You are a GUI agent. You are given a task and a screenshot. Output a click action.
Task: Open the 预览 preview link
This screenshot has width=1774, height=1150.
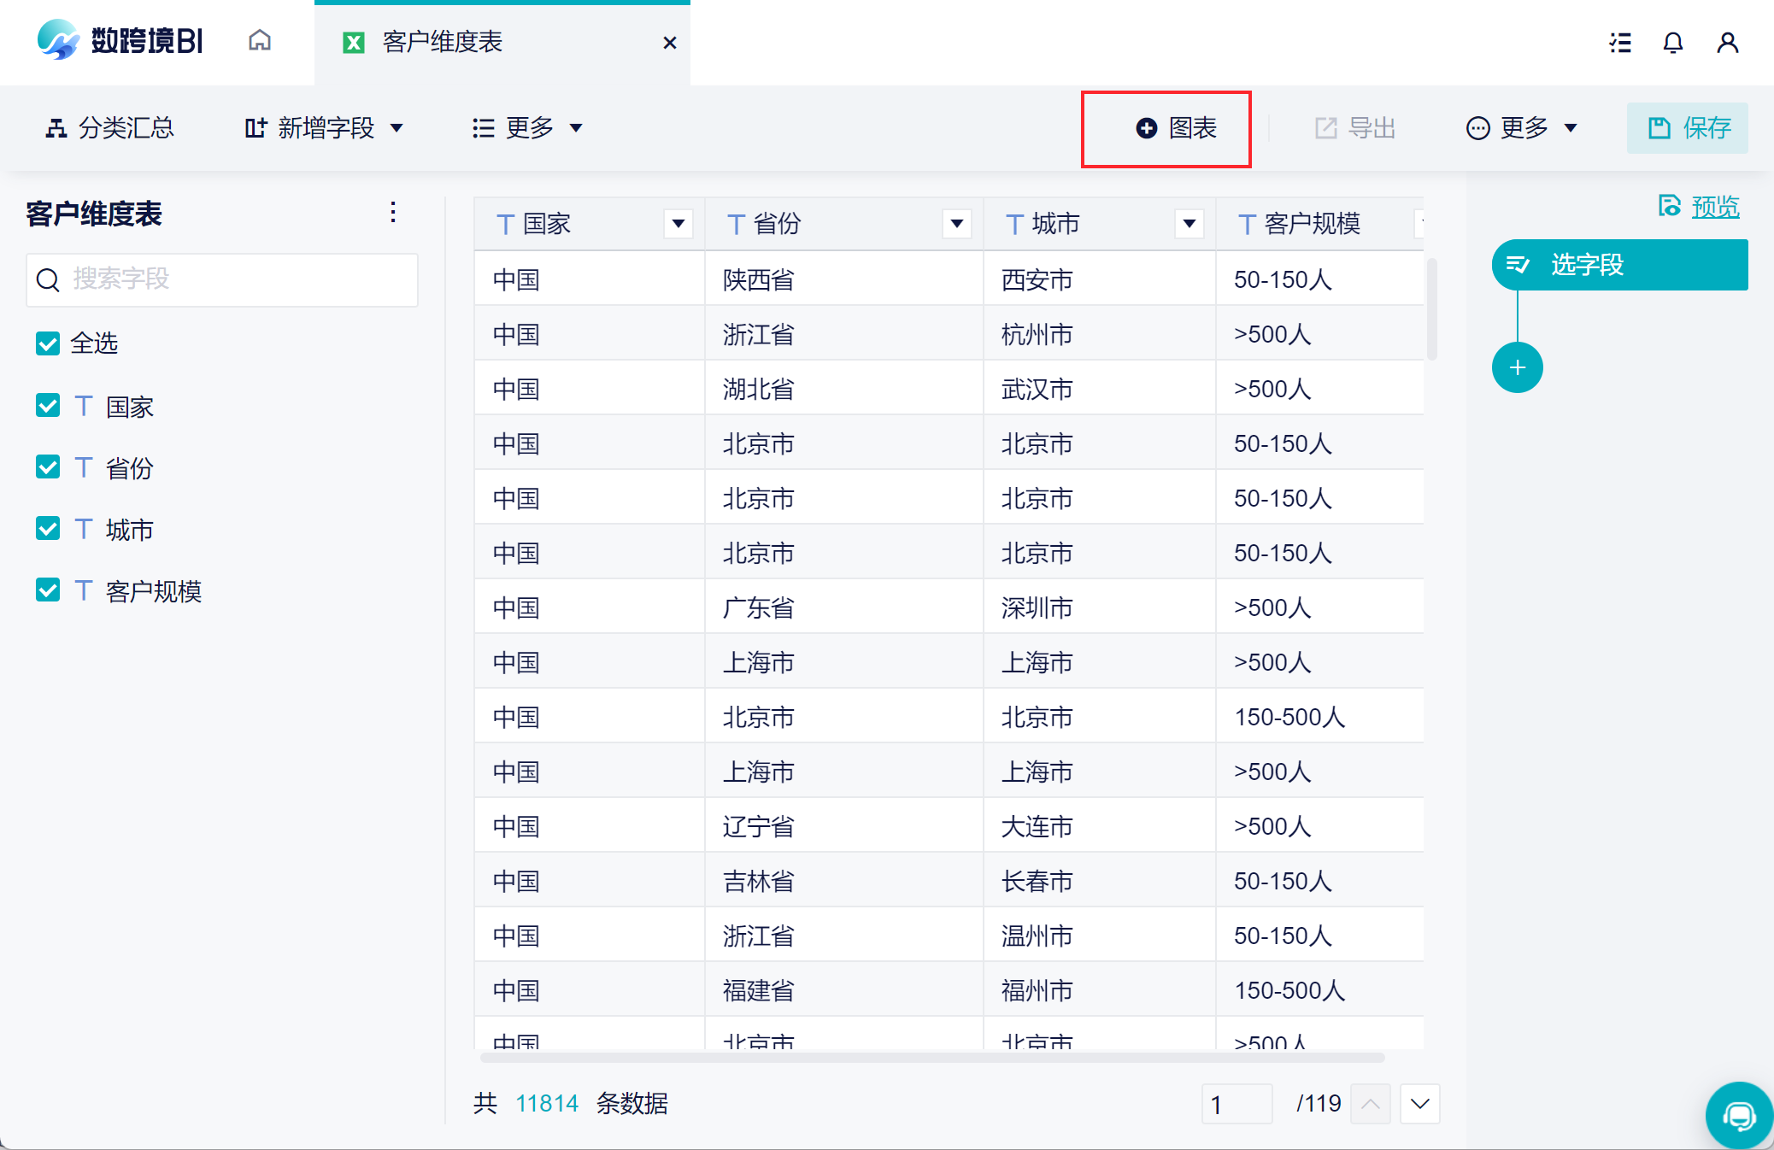pyautogui.click(x=1714, y=207)
